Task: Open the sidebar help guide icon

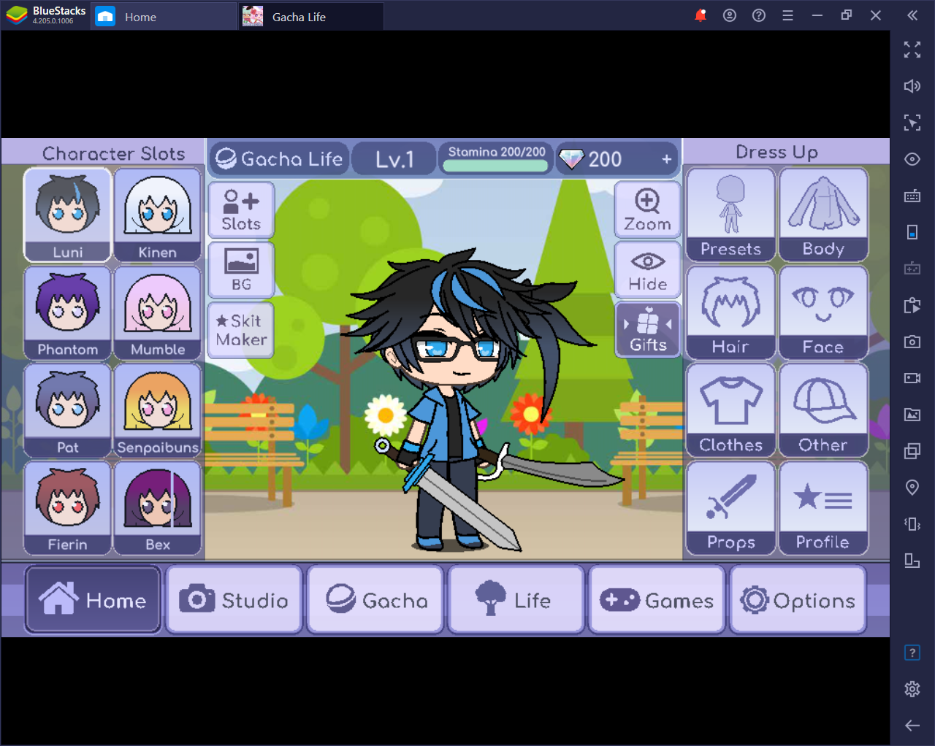Action: [912, 653]
